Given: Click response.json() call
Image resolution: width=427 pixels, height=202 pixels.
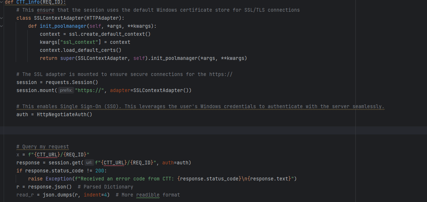Looking at the screenshot, I should 50,187.
